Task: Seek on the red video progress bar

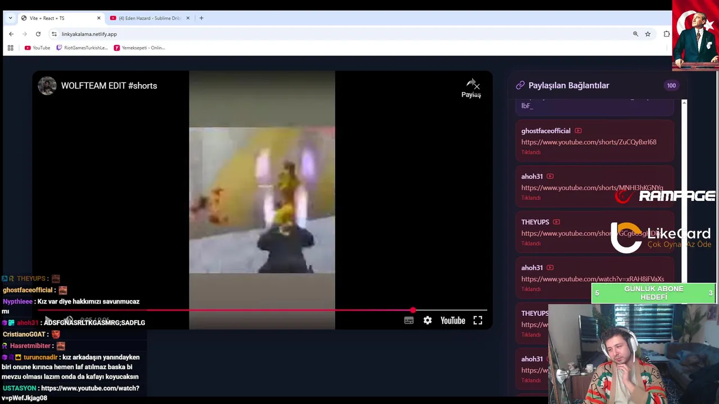Action: tap(262, 310)
